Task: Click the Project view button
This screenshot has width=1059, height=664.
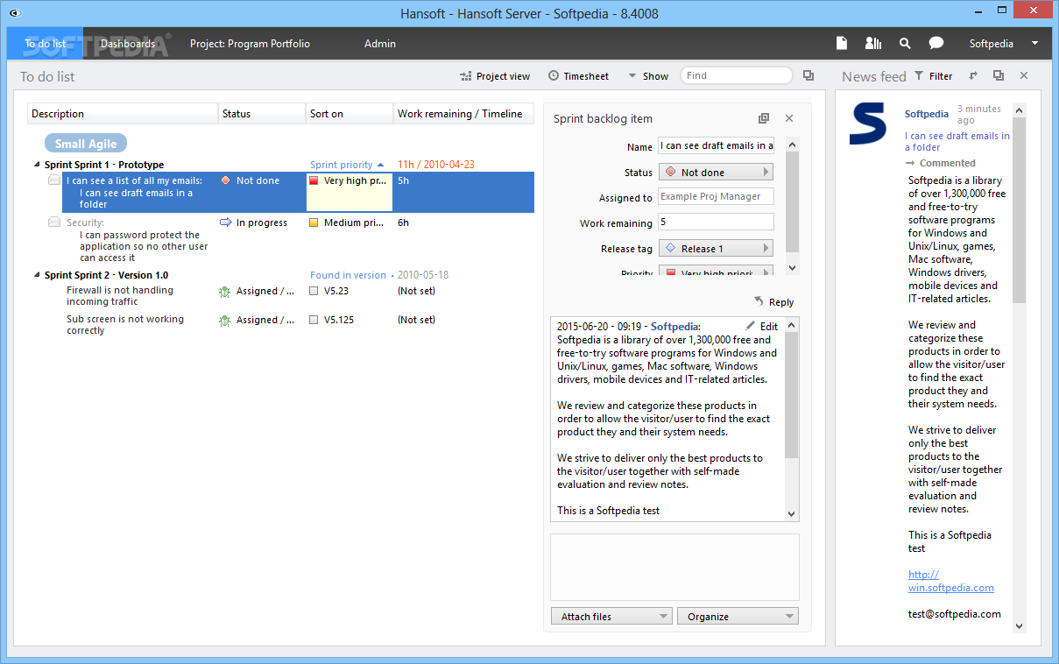Action: 495,76
